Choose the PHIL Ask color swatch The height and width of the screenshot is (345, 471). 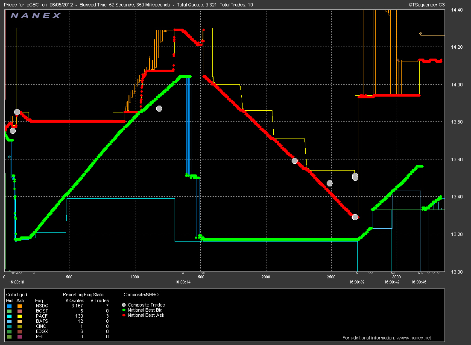click(20, 336)
